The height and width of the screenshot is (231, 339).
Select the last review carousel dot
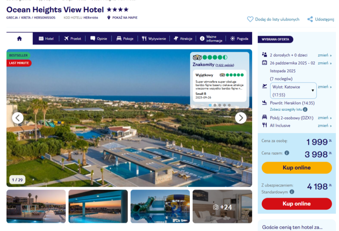click(x=229, y=105)
